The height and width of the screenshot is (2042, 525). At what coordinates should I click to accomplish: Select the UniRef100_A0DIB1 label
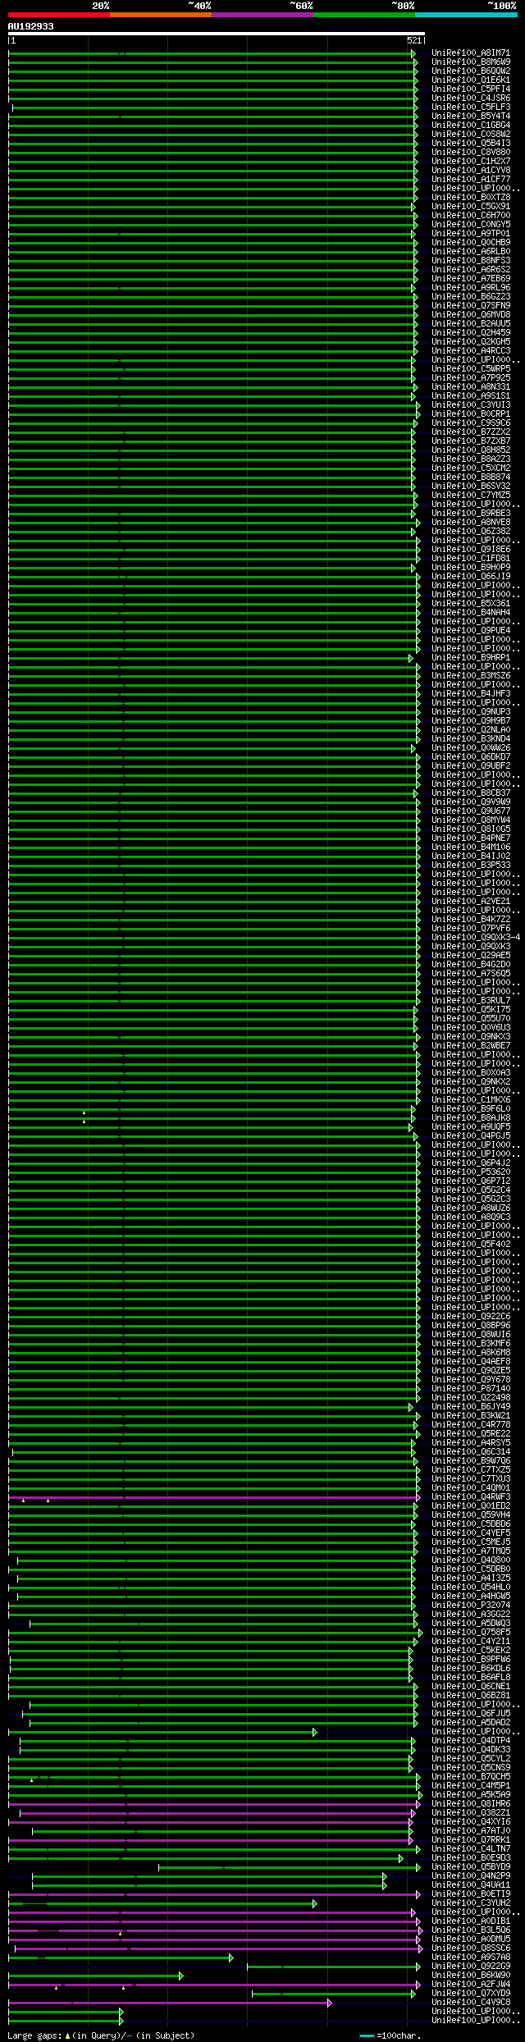point(471,1921)
